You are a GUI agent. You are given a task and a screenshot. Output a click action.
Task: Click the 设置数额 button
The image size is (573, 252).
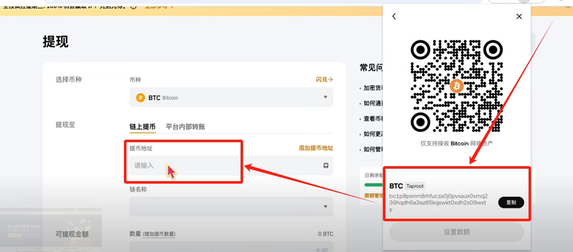[x=456, y=232]
